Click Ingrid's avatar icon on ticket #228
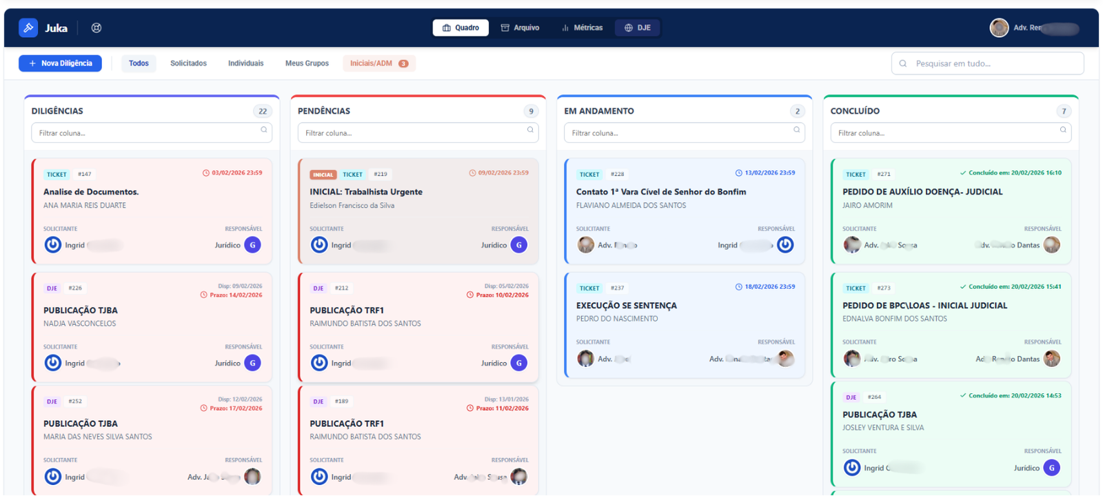This screenshot has width=1103, height=496. [x=785, y=245]
